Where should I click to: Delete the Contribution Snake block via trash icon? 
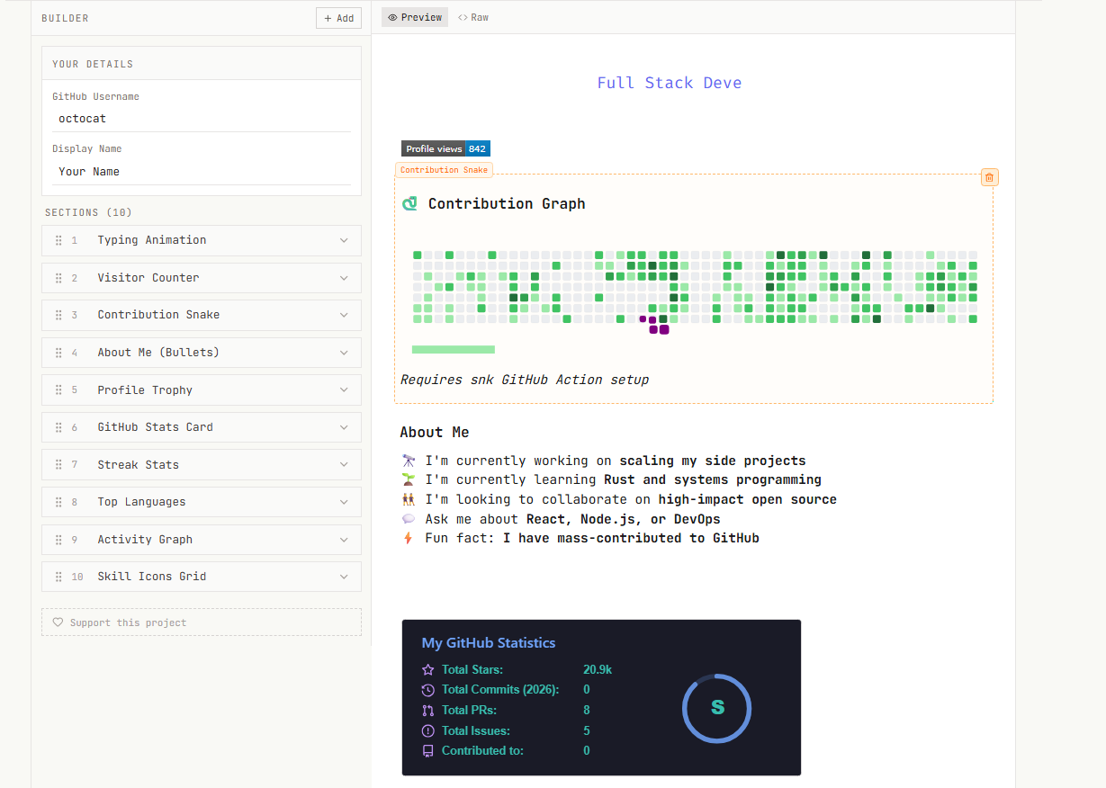point(989,177)
